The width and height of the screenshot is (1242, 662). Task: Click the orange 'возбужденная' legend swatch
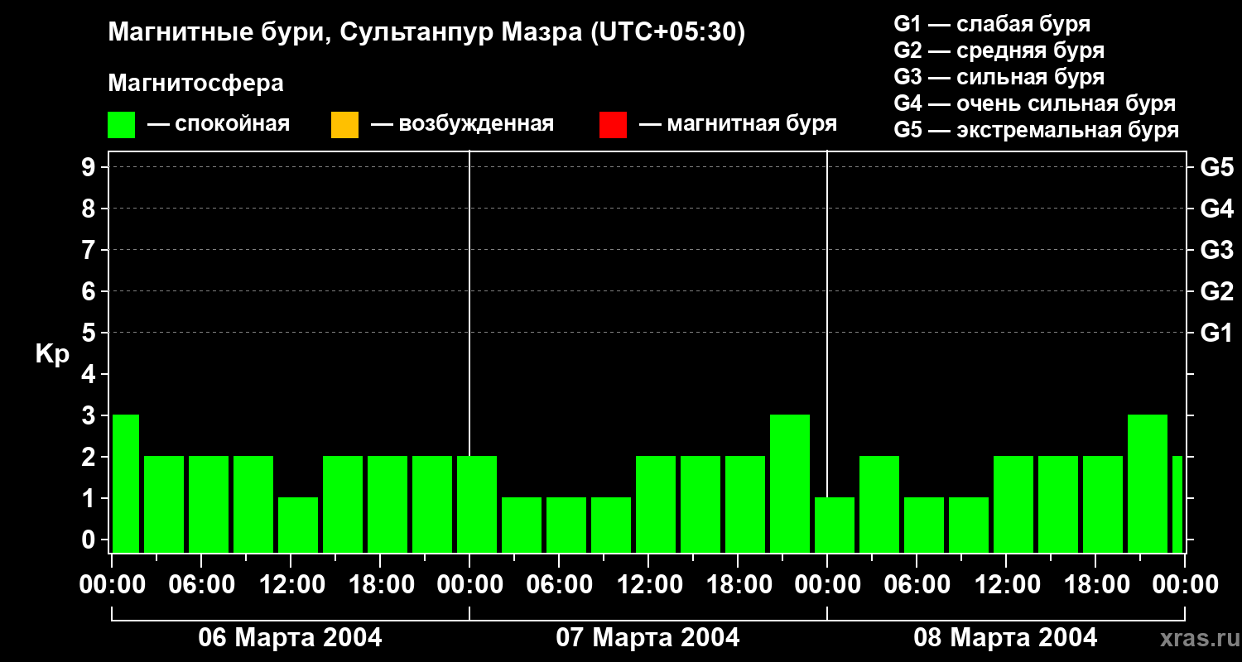[x=344, y=125]
